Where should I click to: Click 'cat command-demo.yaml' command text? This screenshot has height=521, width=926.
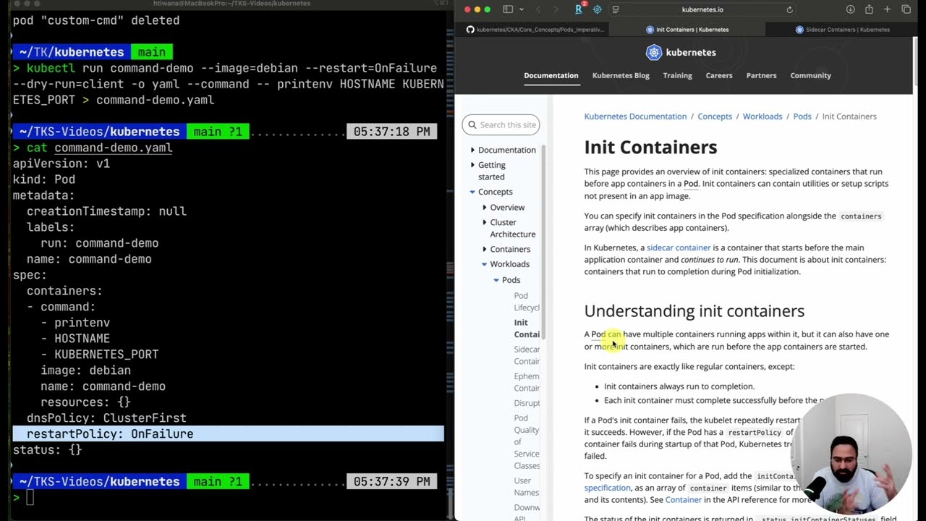[x=99, y=148]
